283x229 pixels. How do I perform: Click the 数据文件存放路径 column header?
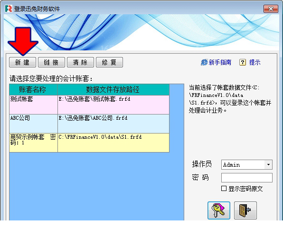point(113,90)
